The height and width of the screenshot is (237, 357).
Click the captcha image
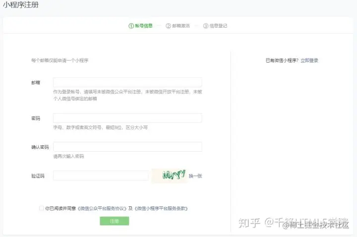coord(170,176)
